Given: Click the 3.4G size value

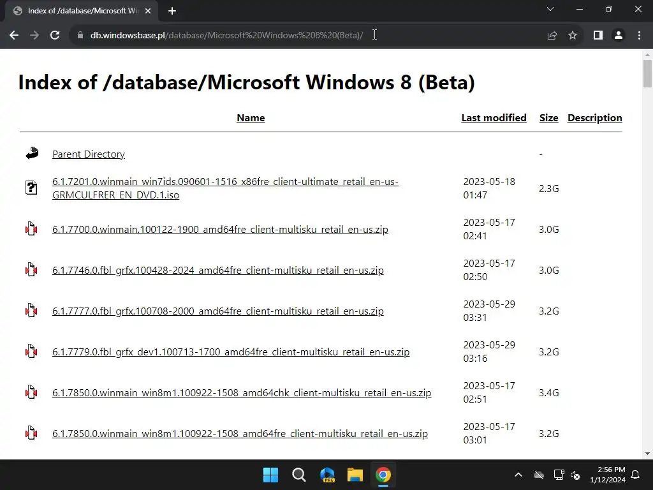Looking at the screenshot, I should [x=549, y=392].
